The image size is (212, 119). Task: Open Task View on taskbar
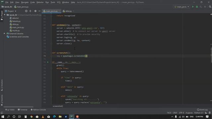click(x=20, y=117)
